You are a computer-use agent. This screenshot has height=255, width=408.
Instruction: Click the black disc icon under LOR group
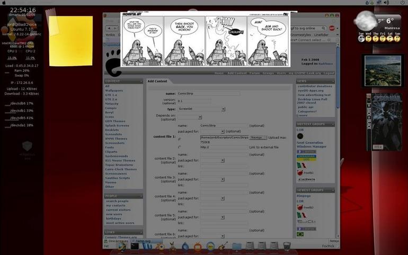coord(300,136)
